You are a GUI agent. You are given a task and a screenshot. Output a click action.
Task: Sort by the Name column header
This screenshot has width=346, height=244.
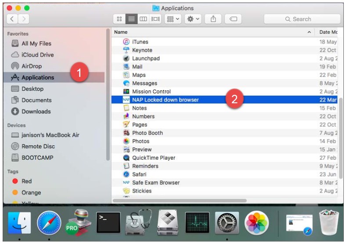121,32
